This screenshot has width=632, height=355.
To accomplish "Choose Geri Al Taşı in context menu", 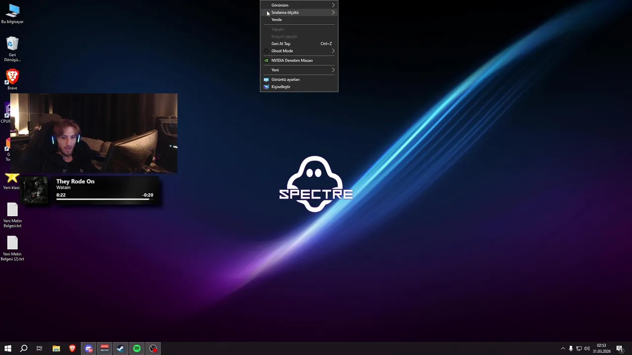I will coord(299,43).
